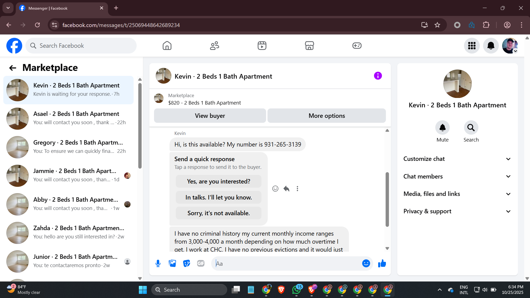This screenshot has width=530, height=298.
Task: Send quick reply "Yes, are you interested?"
Action: tap(218, 181)
